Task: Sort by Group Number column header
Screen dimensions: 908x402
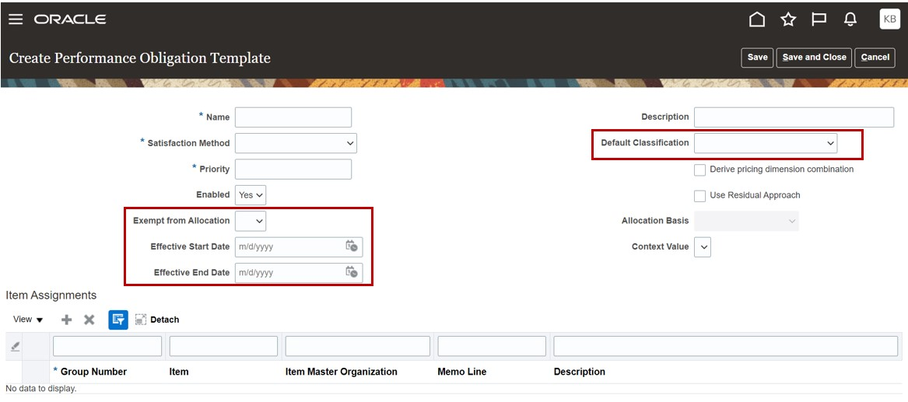Action: coord(94,372)
